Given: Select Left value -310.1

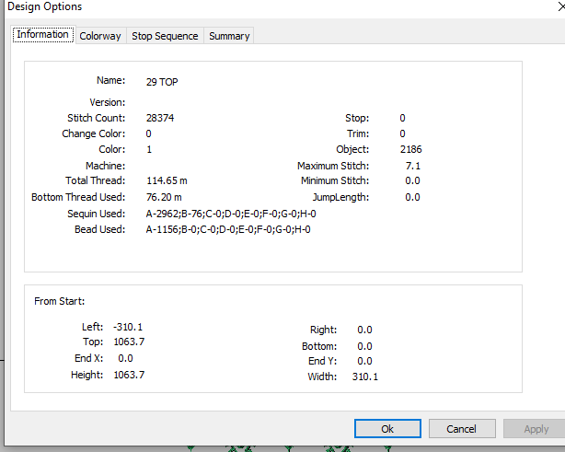Looking at the screenshot, I should [x=128, y=327].
